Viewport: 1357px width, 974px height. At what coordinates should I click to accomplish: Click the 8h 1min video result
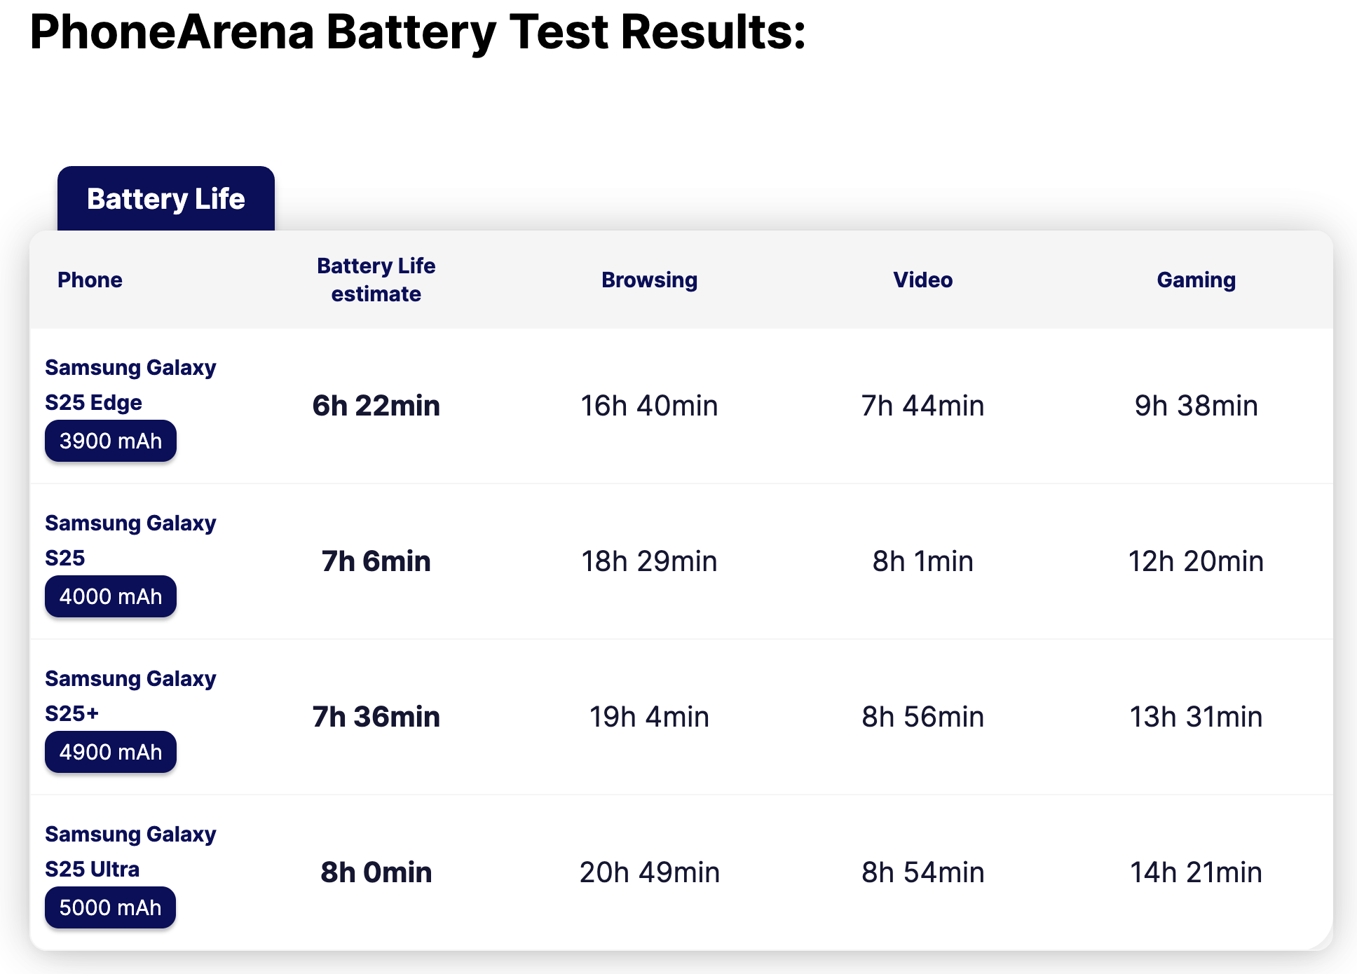pos(922,561)
